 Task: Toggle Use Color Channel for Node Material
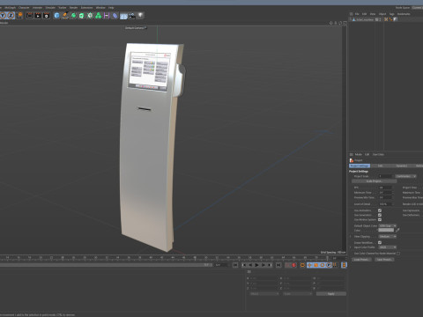[398, 254]
